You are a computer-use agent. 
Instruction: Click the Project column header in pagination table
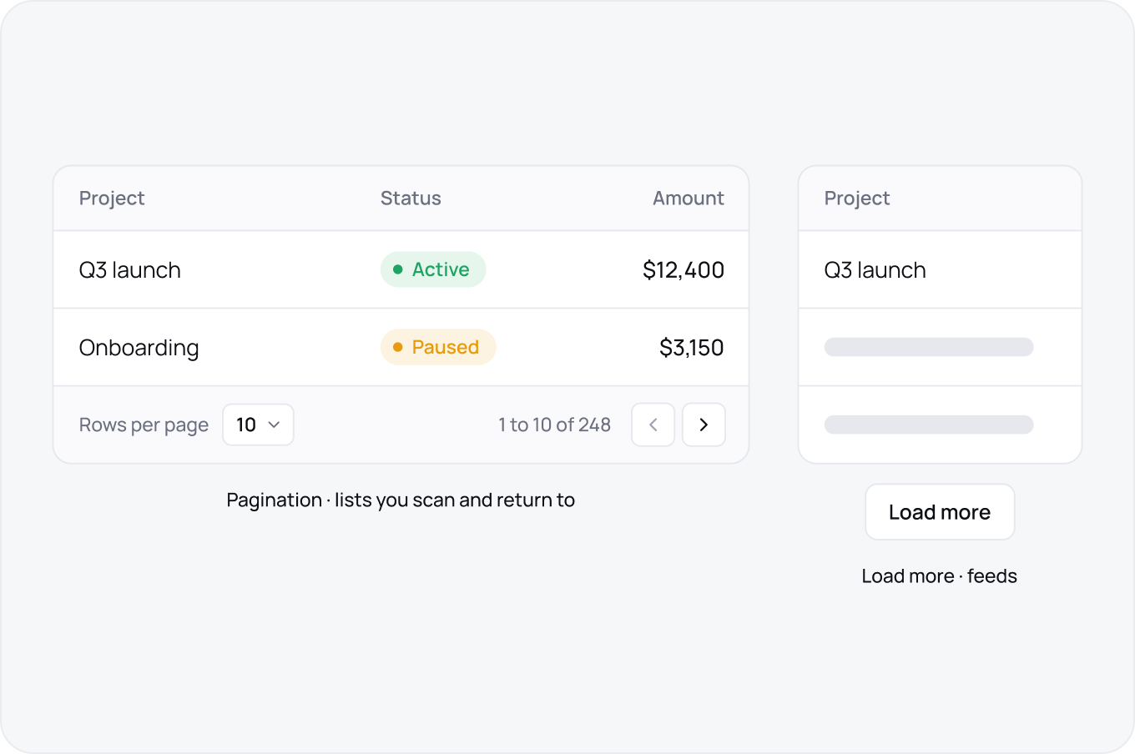click(x=112, y=199)
